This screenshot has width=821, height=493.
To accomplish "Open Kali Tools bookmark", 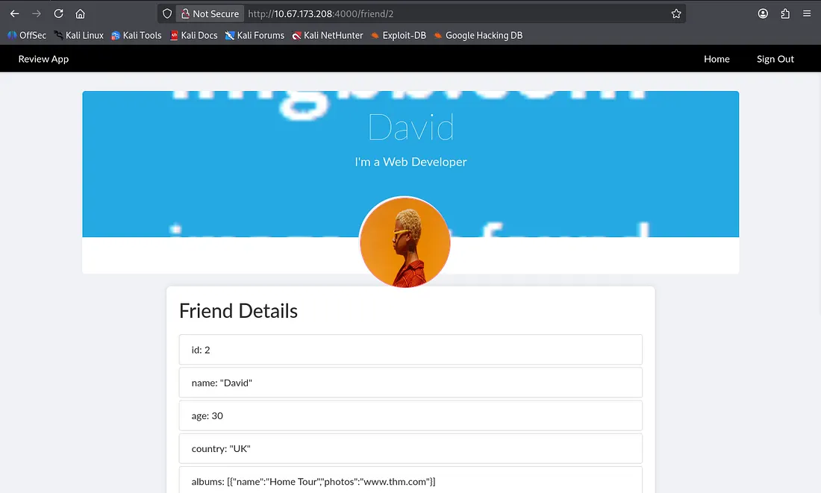I will (137, 35).
